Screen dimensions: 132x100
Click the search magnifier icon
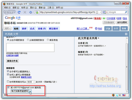coord(126,12)
